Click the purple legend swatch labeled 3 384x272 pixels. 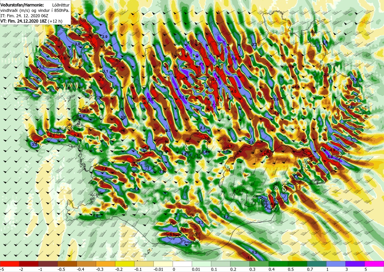(355, 264)
